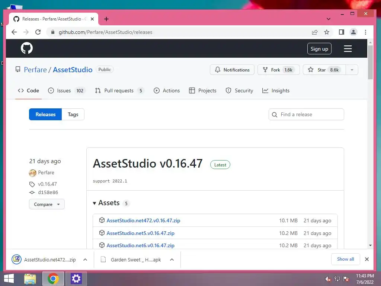The width and height of the screenshot is (381, 286).
Task: Close the Releases browser tab
Action: coord(92,19)
